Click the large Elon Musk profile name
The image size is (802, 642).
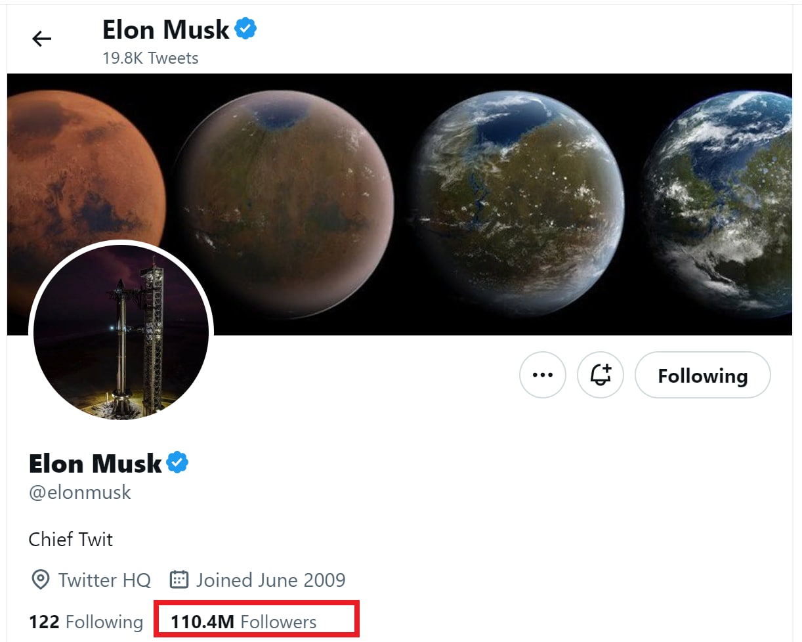coord(95,463)
